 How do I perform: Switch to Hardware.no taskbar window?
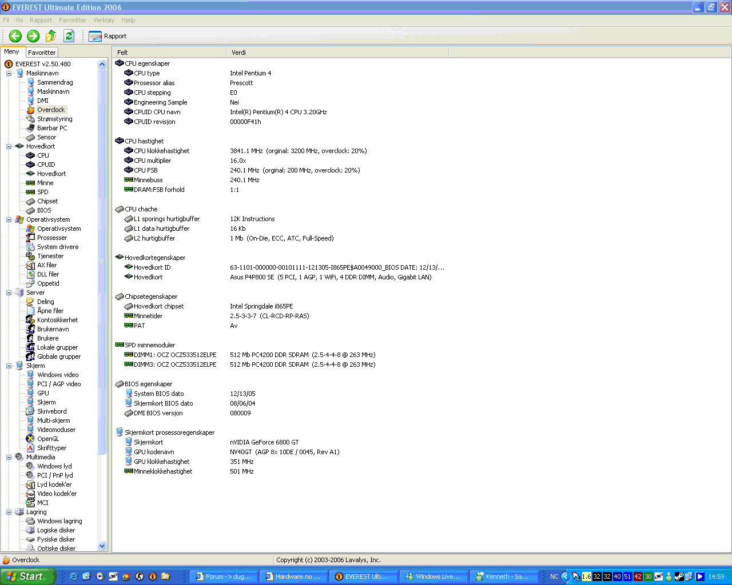(x=293, y=576)
